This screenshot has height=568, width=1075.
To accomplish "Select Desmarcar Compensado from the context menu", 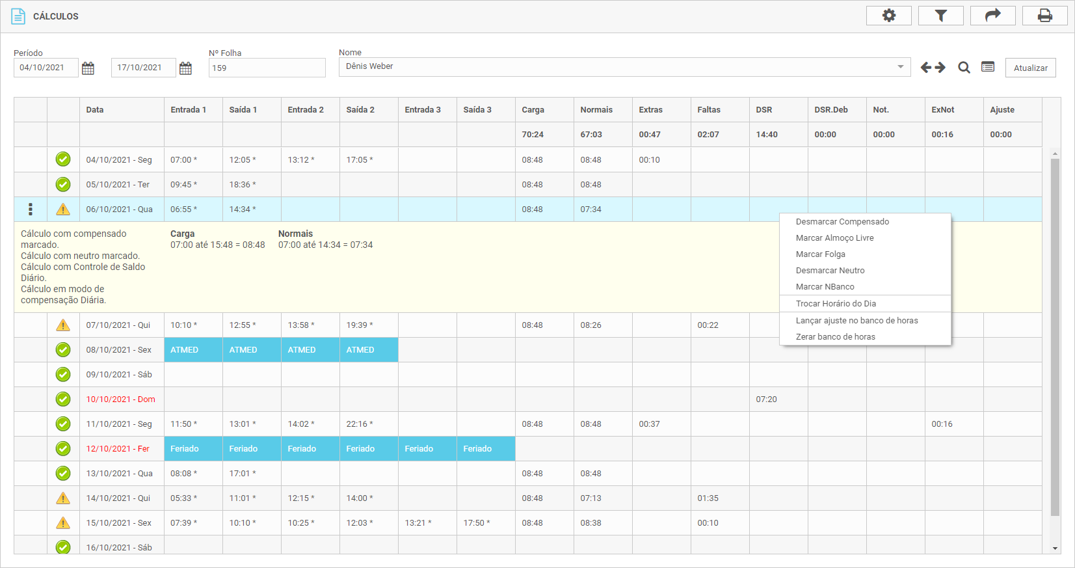I will coord(842,222).
